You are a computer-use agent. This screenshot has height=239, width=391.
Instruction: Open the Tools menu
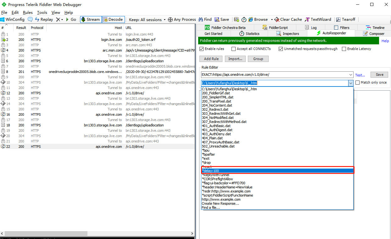tap(42, 13)
